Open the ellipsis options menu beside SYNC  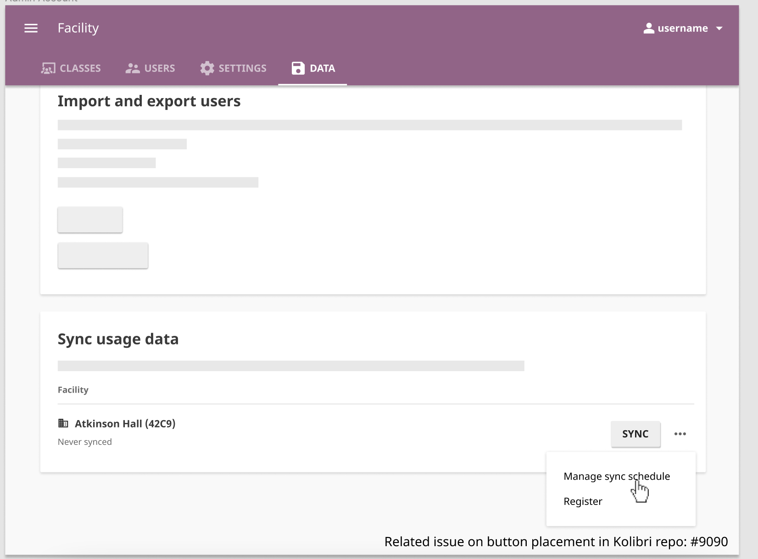pos(680,434)
